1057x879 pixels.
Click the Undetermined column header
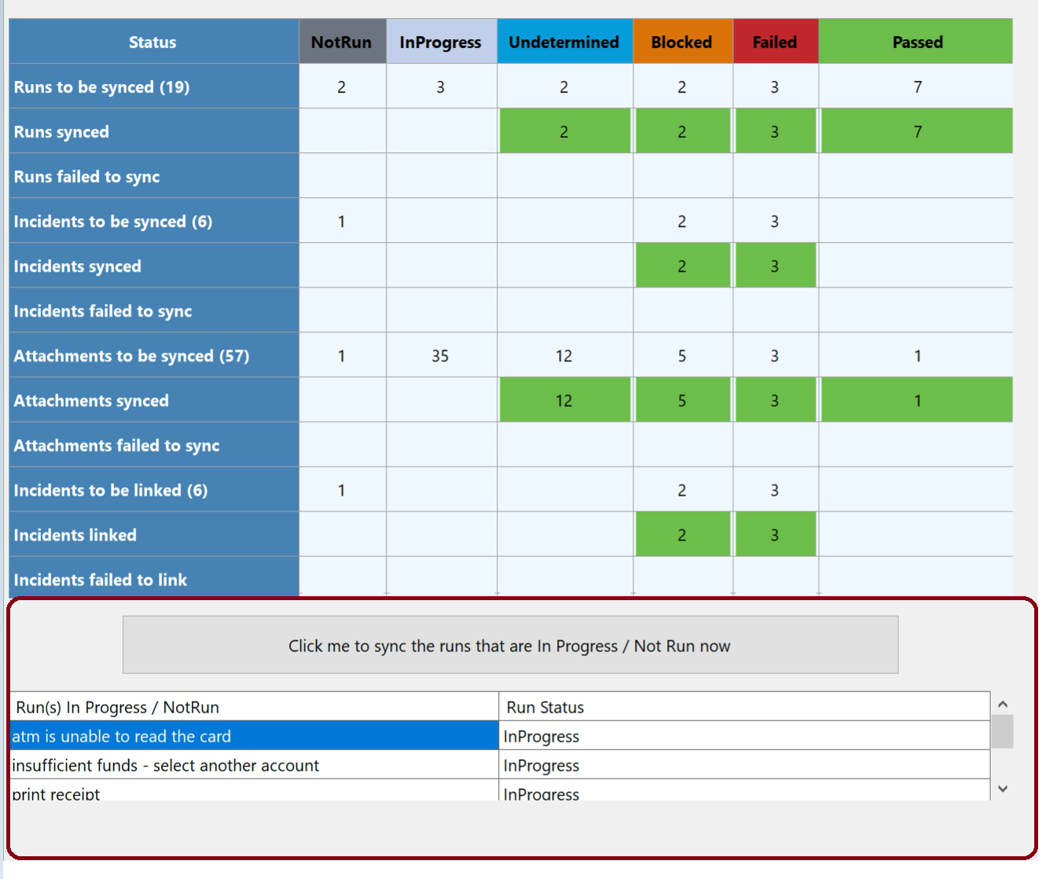[x=563, y=42]
